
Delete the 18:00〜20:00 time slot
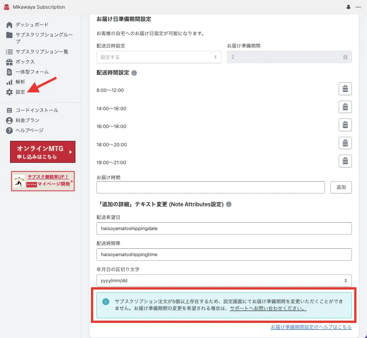pyautogui.click(x=345, y=143)
